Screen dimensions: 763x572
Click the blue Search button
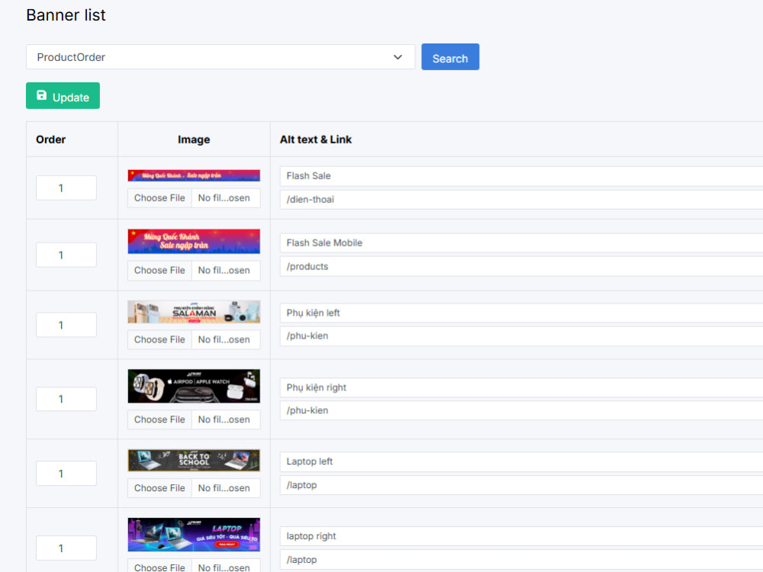coord(450,57)
